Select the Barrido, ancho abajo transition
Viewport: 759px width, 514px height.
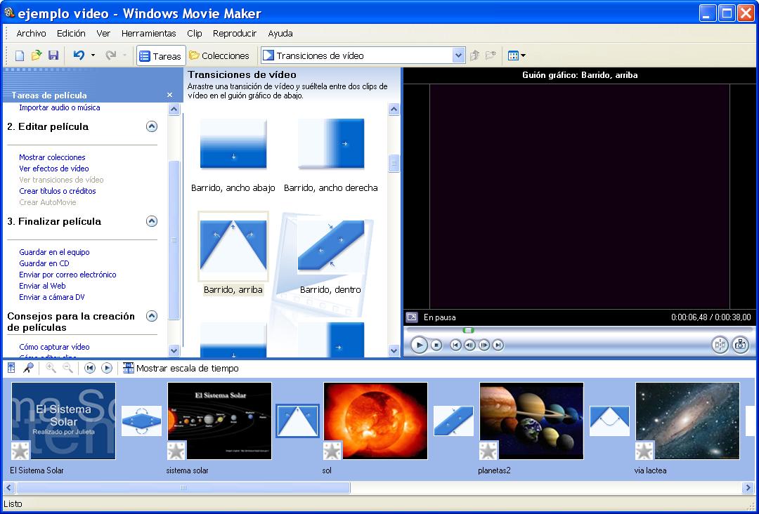[233, 145]
